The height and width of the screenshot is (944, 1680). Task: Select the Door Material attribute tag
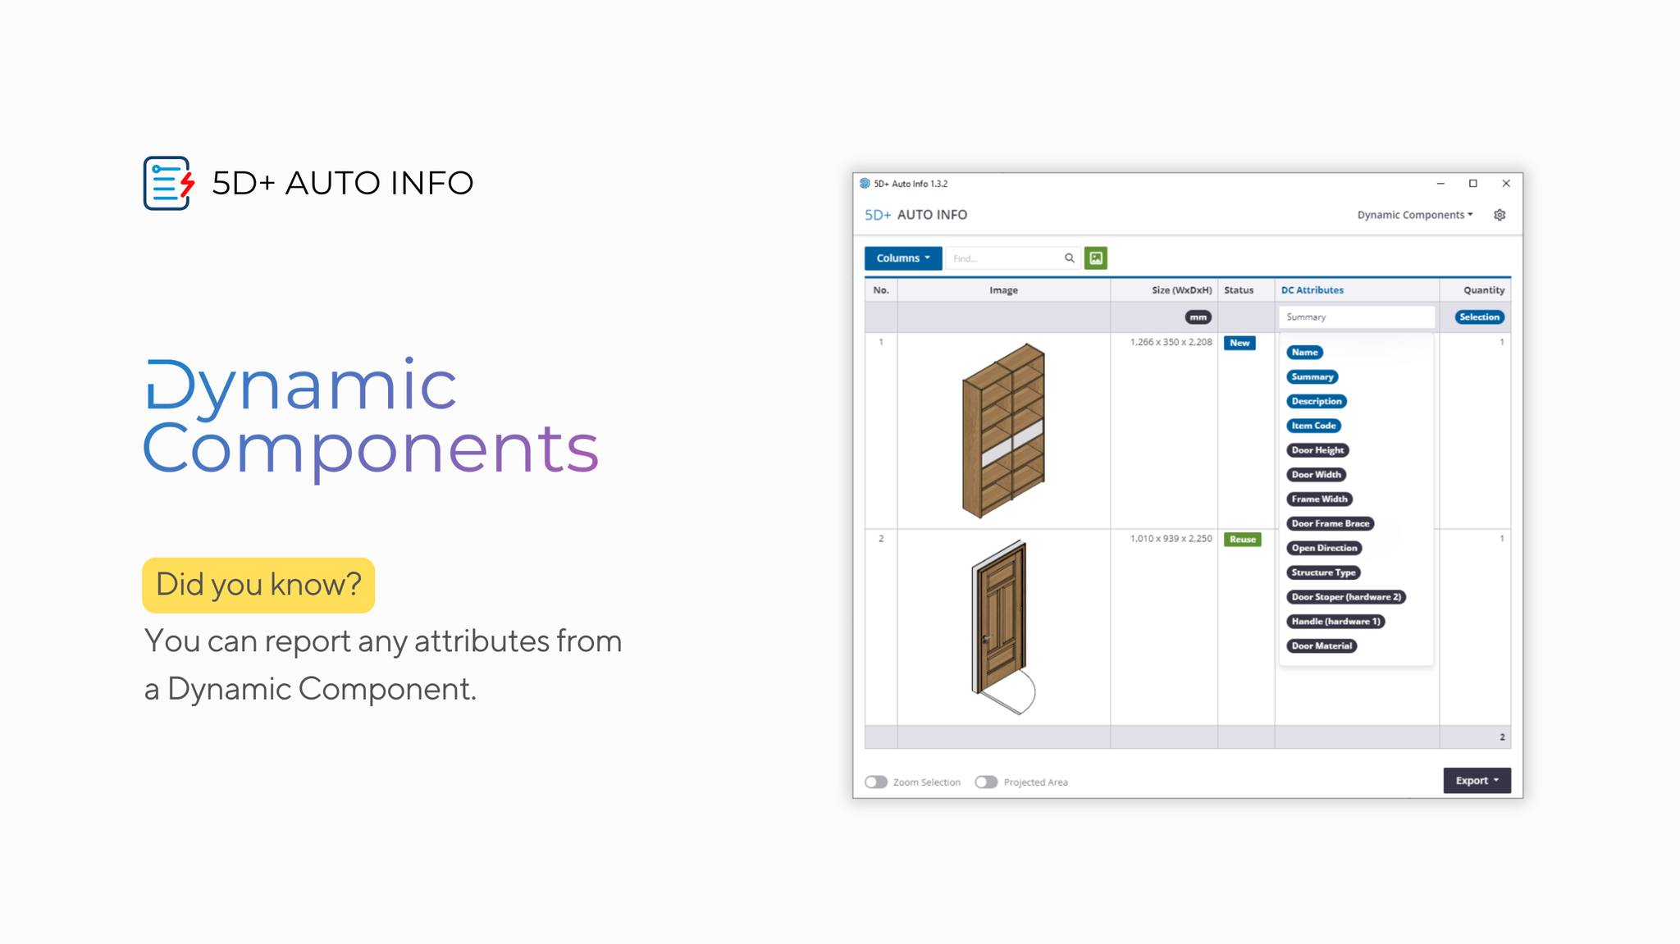[x=1322, y=646]
